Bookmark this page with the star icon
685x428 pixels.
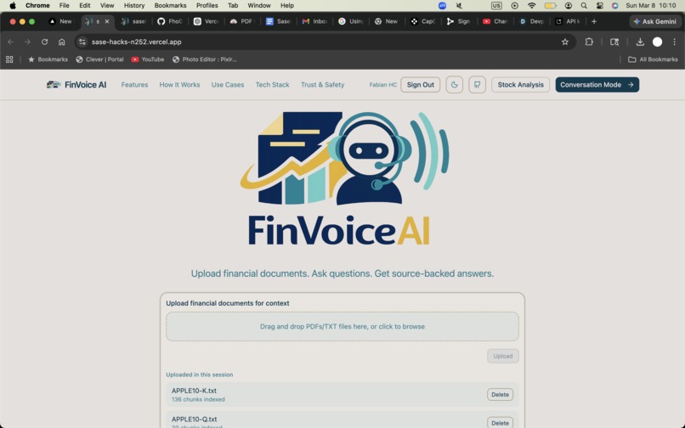pyautogui.click(x=565, y=42)
